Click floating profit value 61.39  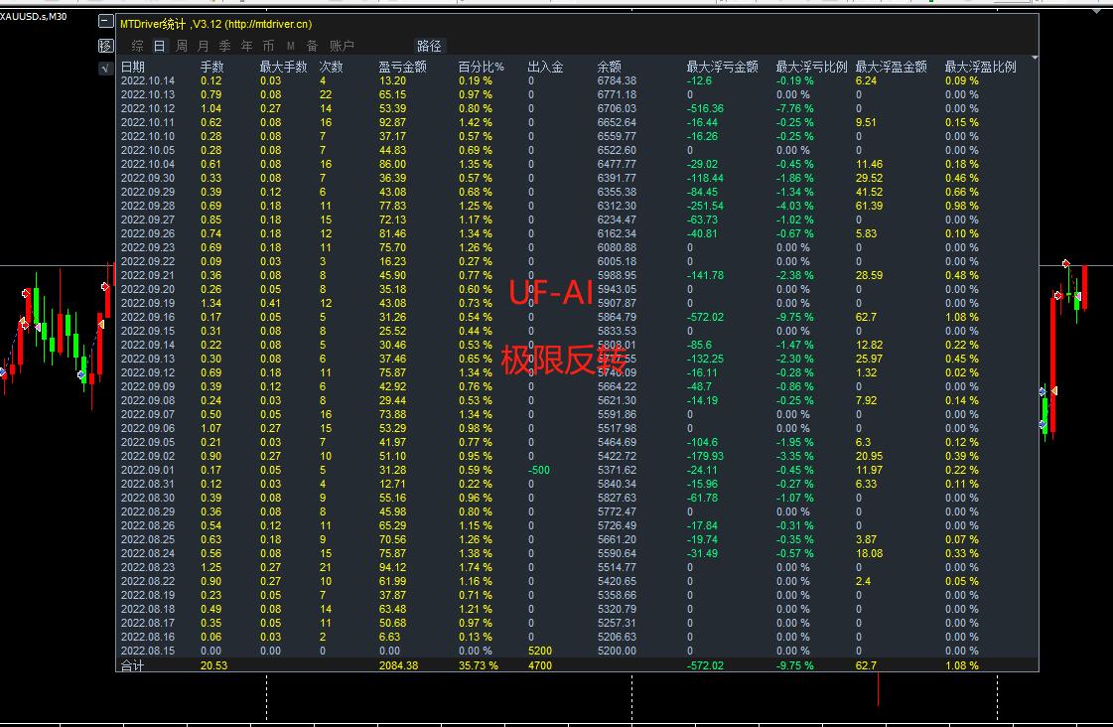click(870, 206)
